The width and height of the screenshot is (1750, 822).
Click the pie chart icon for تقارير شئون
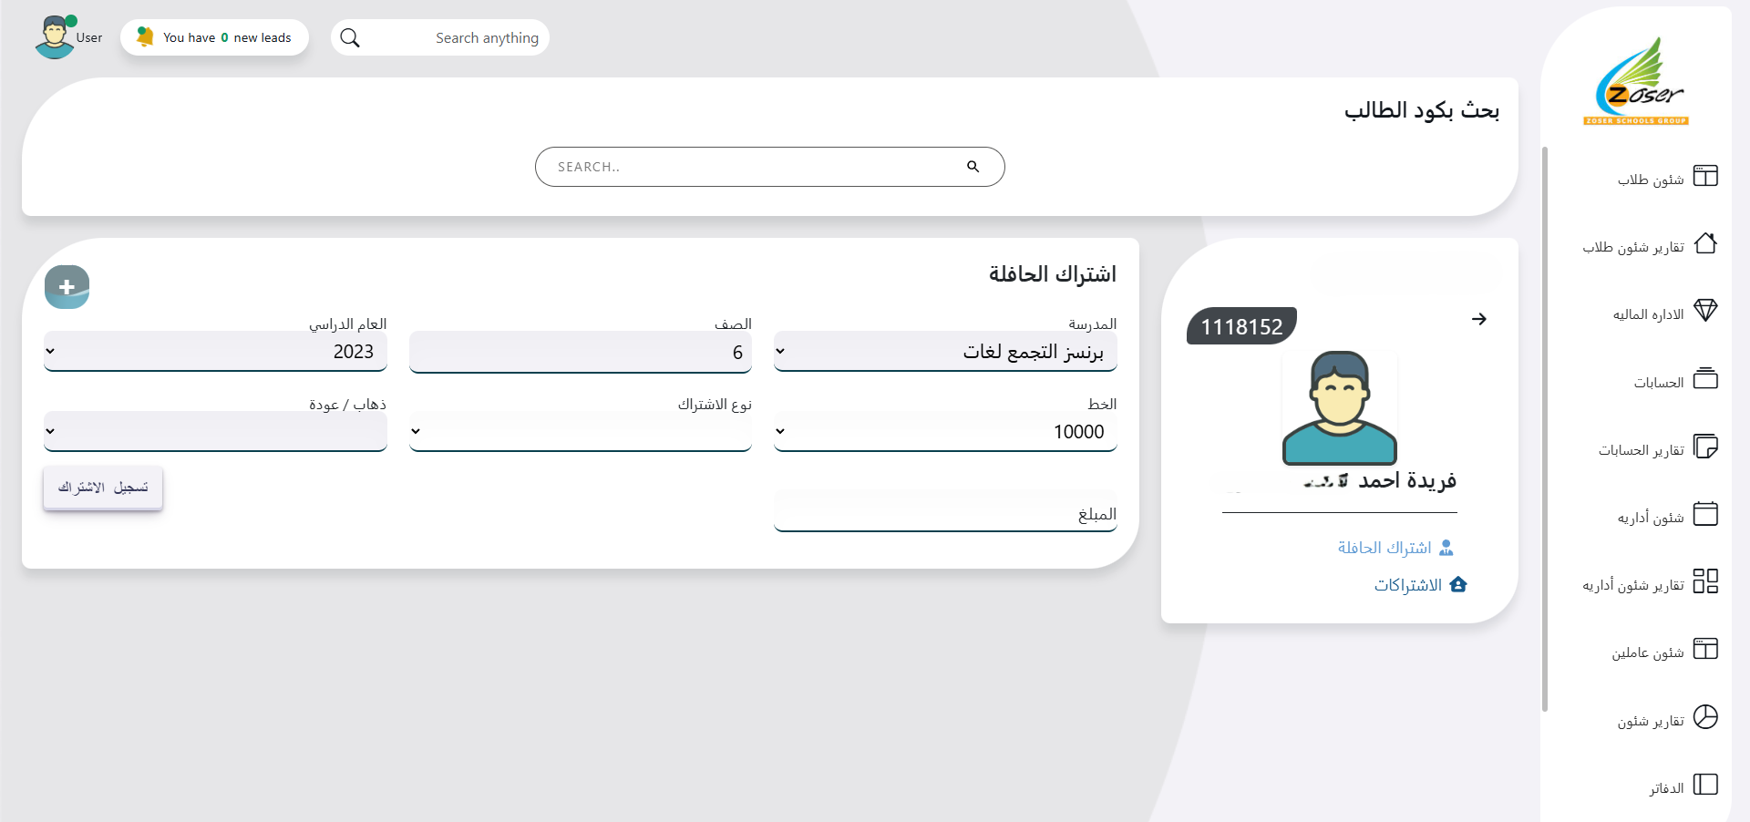[x=1704, y=717]
